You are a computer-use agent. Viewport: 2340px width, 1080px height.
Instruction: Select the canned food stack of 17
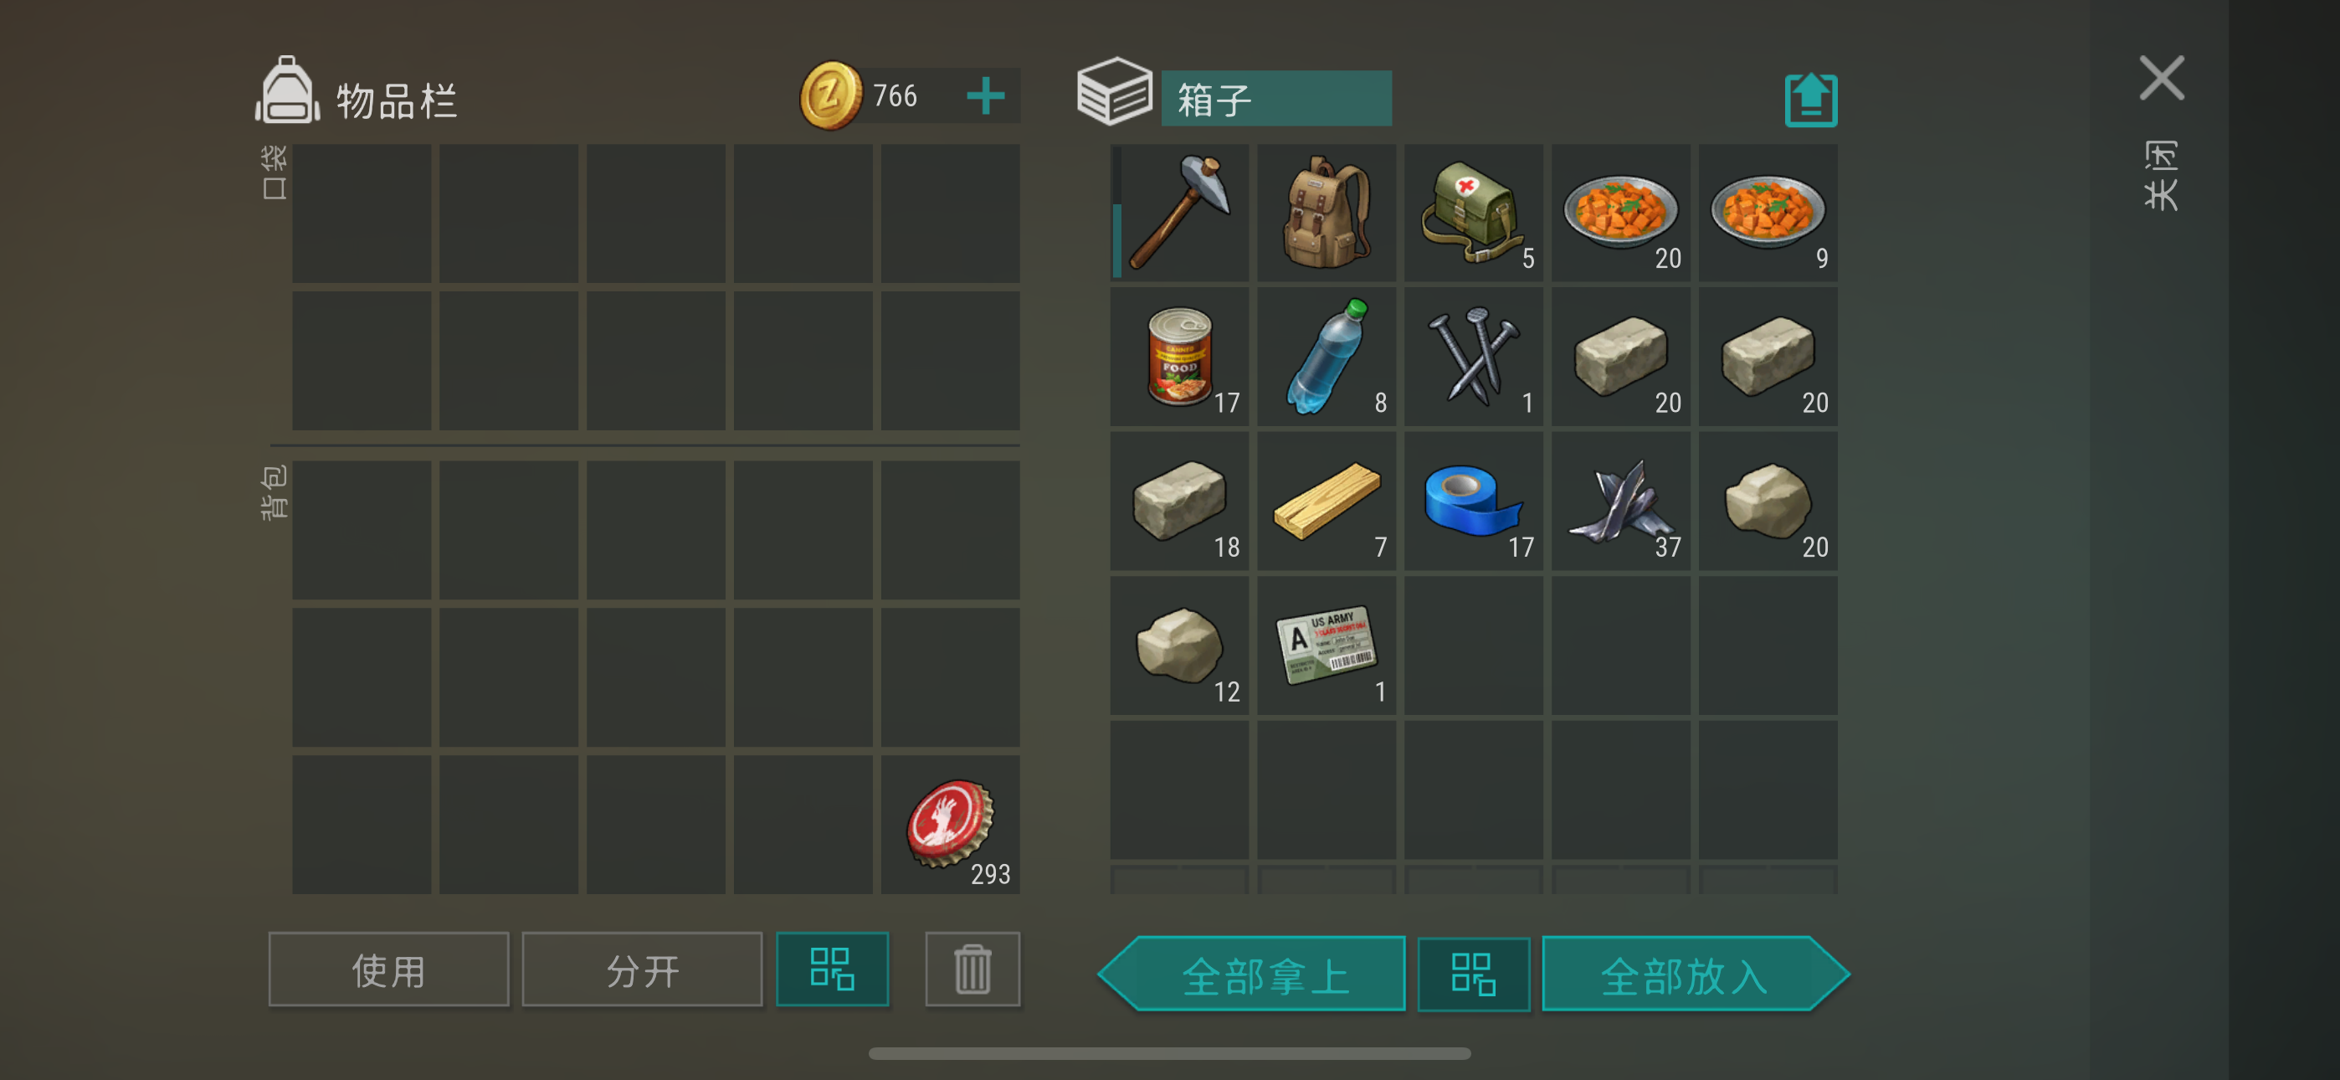pos(1179,357)
